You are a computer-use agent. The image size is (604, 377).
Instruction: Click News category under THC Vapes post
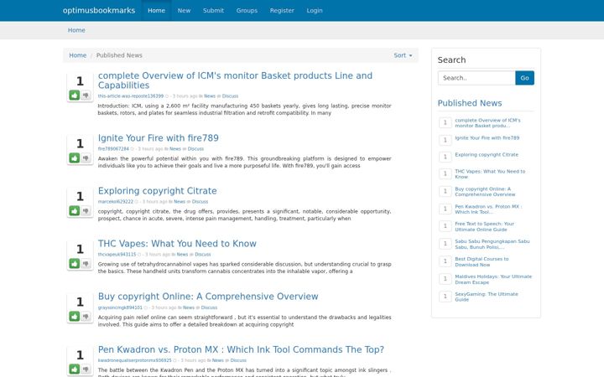click(182, 255)
